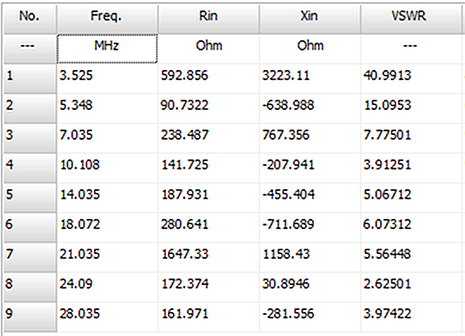The width and height of the screenshot is (465, 336).
Task: Click frequency cell 24.09
Action: pos(107,287)
